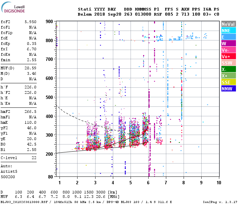The image size is (238, 204).
Task: Click the MUF(D) value 20.59
Action: tap(31, 68)
